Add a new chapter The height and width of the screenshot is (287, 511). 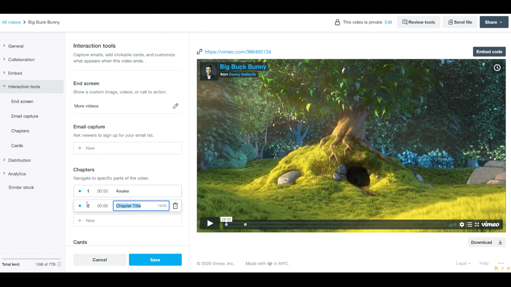click(x=128, y=221)
